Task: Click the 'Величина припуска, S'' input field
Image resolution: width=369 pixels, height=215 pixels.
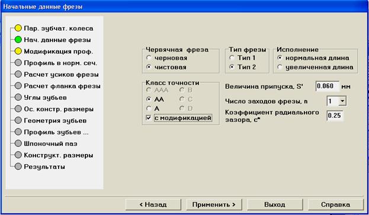Action: (328, 86)
